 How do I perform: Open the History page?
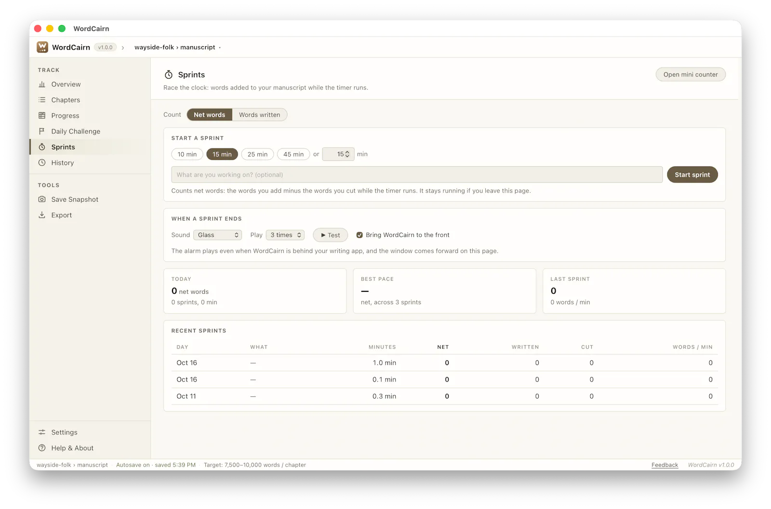(x=90, y=163)
